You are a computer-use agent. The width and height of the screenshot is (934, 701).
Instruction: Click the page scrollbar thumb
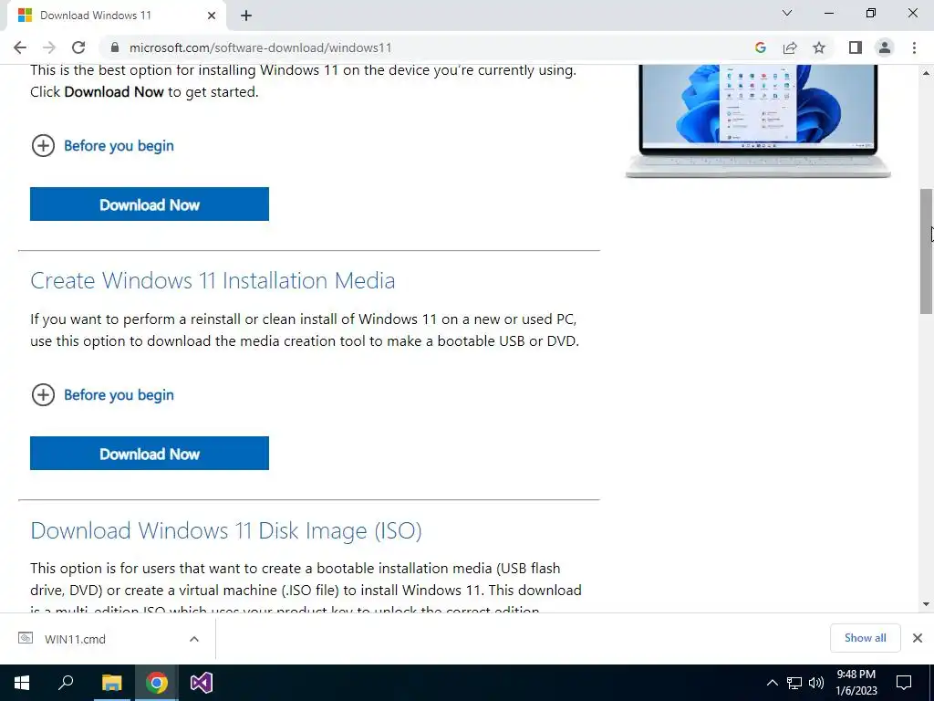point(926,251)
